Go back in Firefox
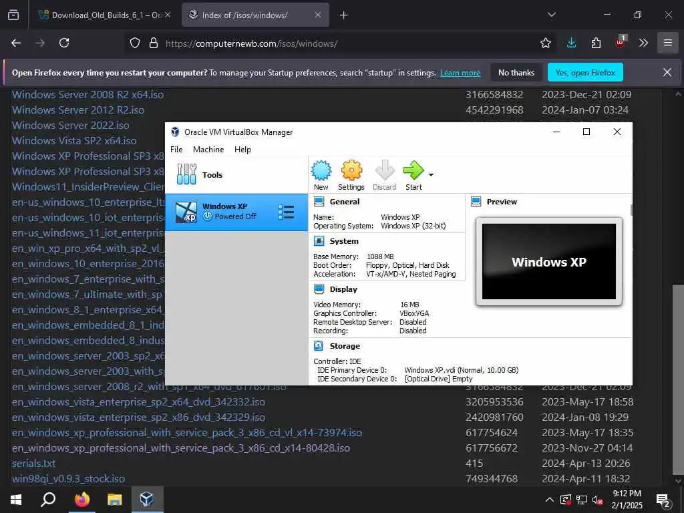The image size is (684, 513). click(x=16, y=43)
